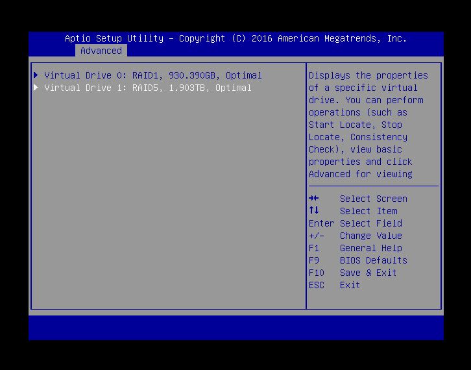Click the 'F10' key label

pos(317,273)
